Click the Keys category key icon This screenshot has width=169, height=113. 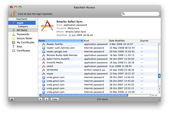click(x=13, y=46)
